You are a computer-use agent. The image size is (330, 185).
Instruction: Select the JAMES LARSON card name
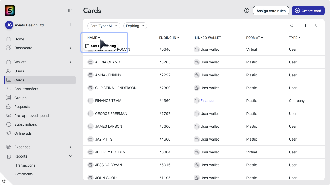pos(109,126)
